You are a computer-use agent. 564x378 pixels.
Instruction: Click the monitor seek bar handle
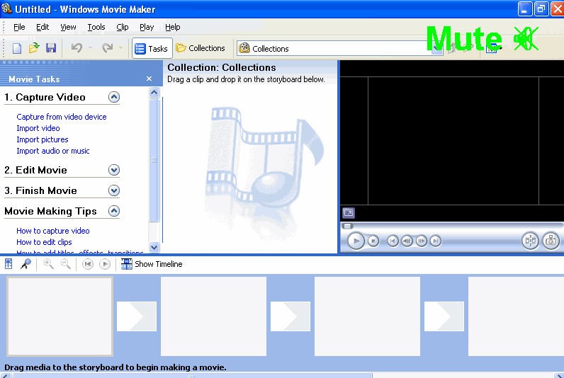tap(347, 226)
